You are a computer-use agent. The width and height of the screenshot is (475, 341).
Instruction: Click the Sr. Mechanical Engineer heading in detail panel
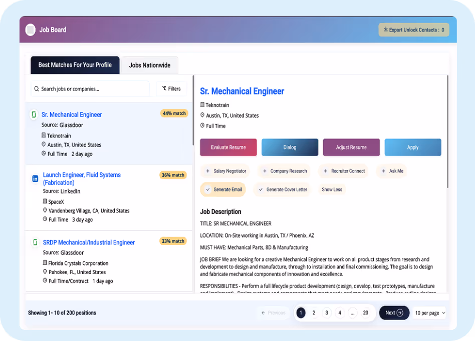pos(242,91)
